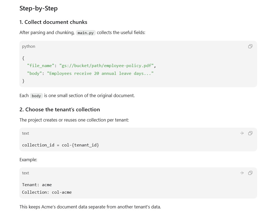Viewport: 270px width, 217px height.
Task: Click the body inline code tag
Action: point(36,96)
